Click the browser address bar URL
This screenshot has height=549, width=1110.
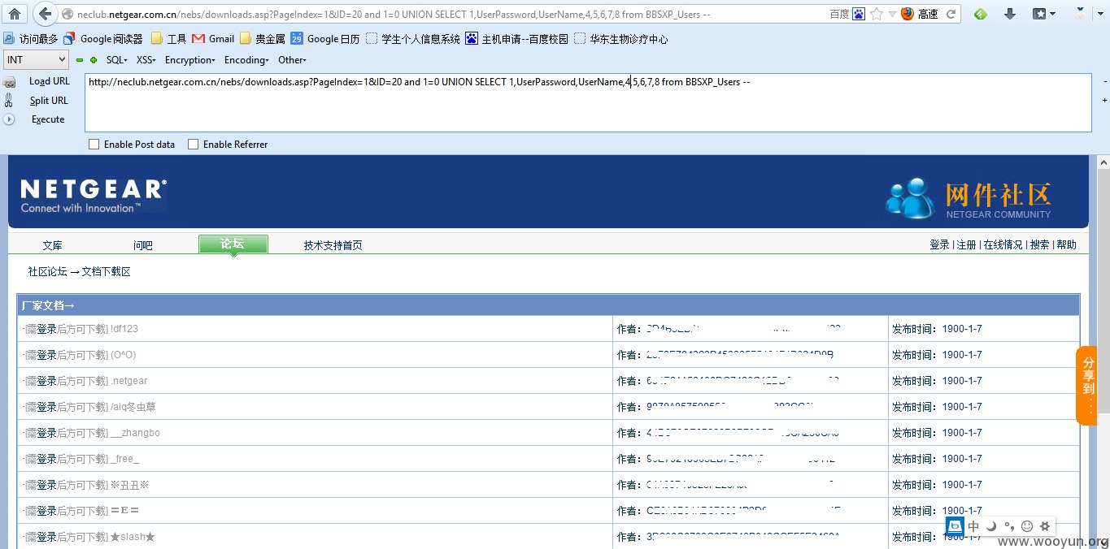click(394, 14)
